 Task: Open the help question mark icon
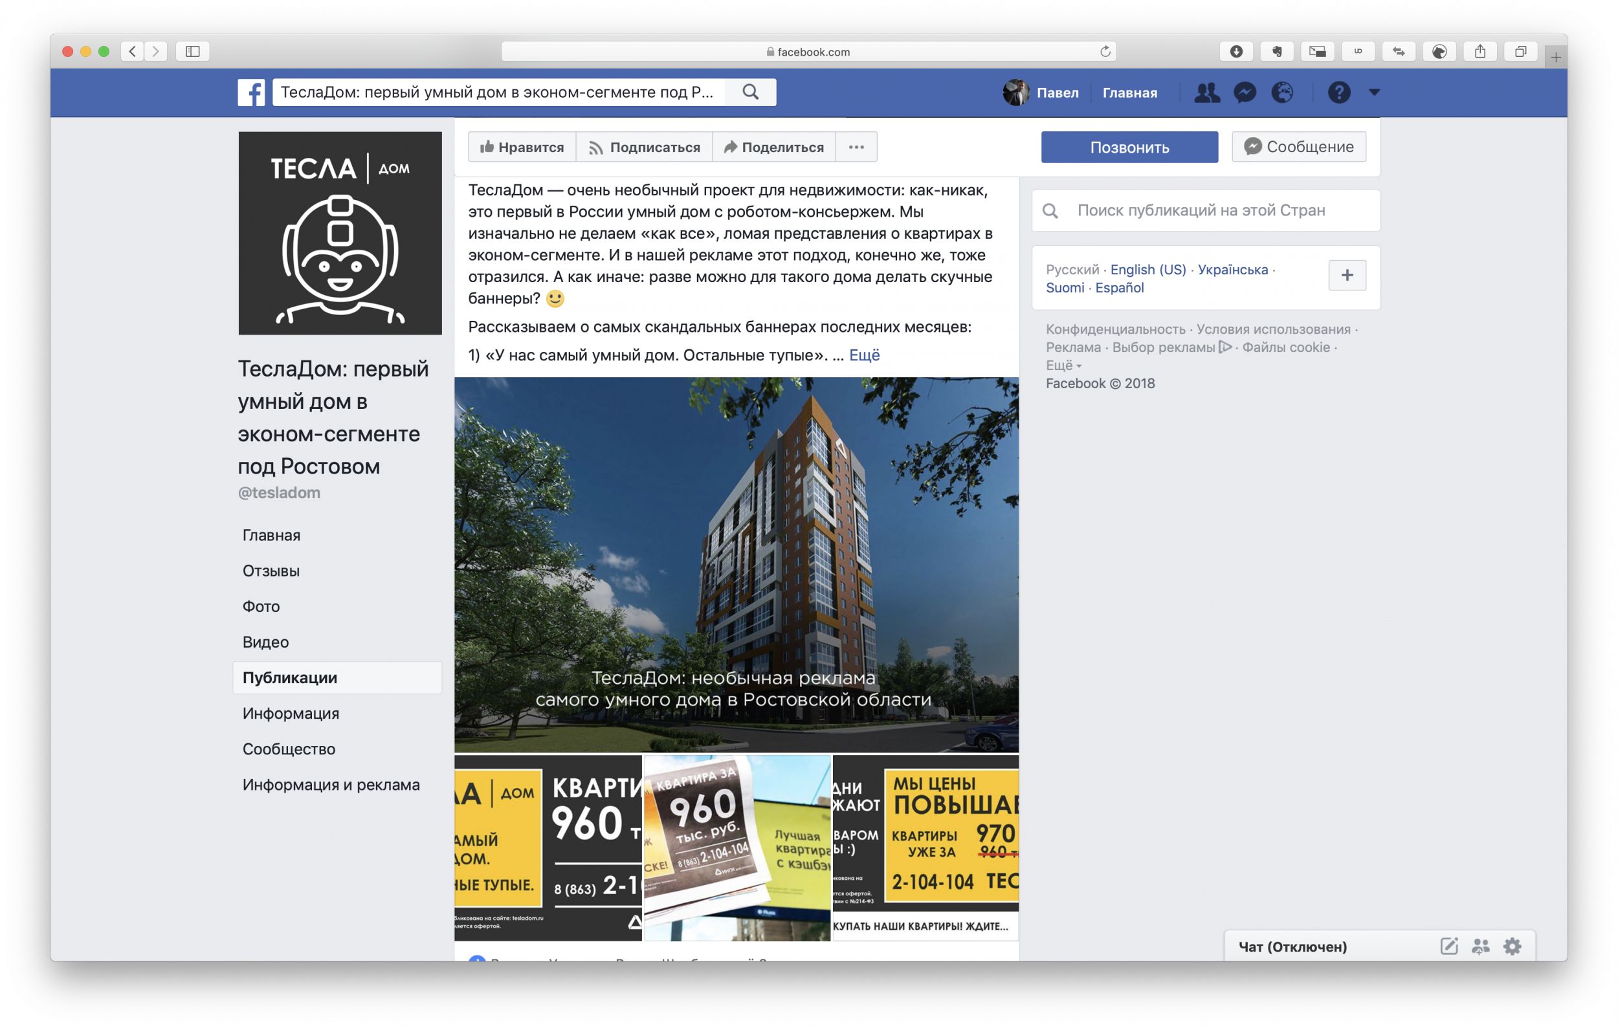1339,92
